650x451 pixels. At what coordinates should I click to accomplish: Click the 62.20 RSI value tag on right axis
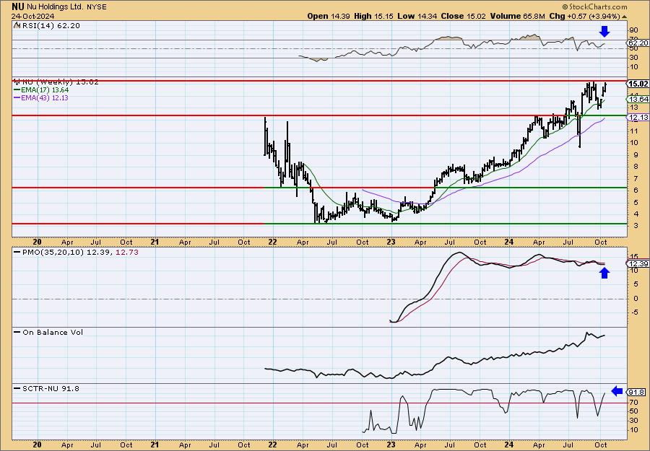coord(638,43)
